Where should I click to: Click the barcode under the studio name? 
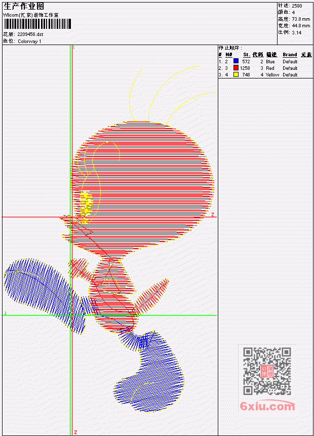point(37,24)
